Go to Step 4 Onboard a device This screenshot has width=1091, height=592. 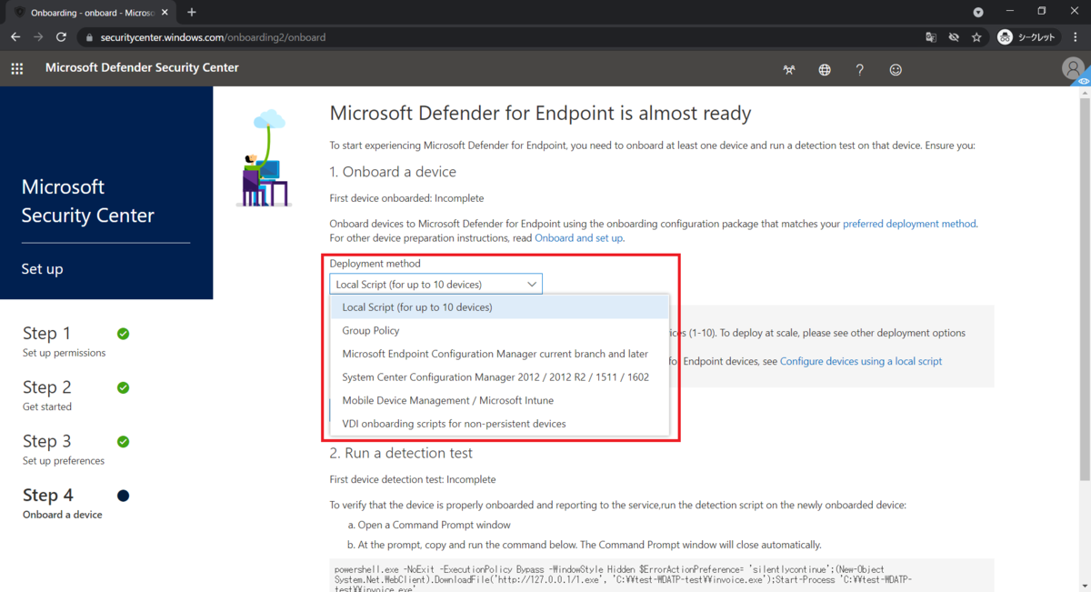[75, 503]
